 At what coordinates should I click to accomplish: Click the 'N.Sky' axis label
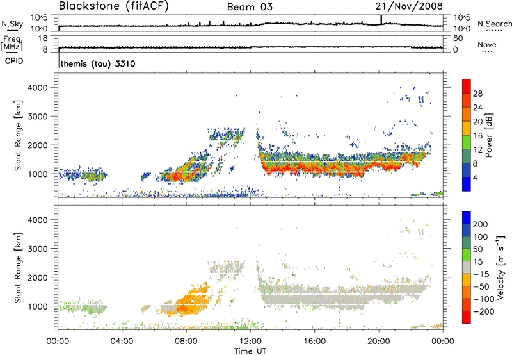[12, 24]
